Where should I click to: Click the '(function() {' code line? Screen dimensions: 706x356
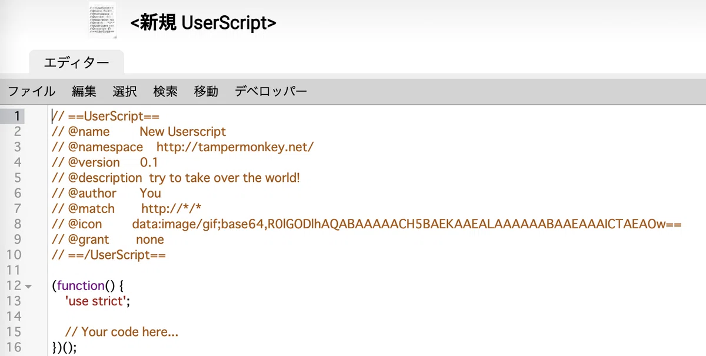[88, 285]
